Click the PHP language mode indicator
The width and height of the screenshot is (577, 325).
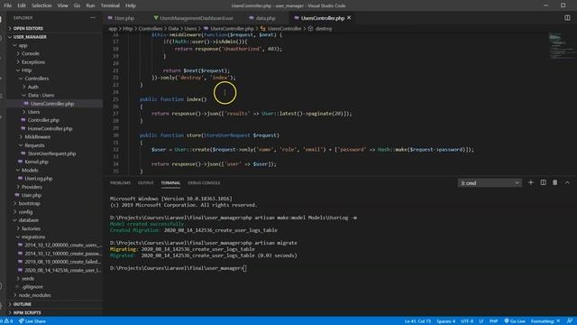pos(493,321)
